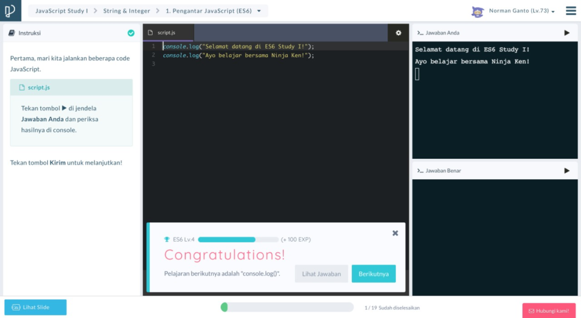
Task: Click the ES6 trophy level icon
Action: [167, 240]
